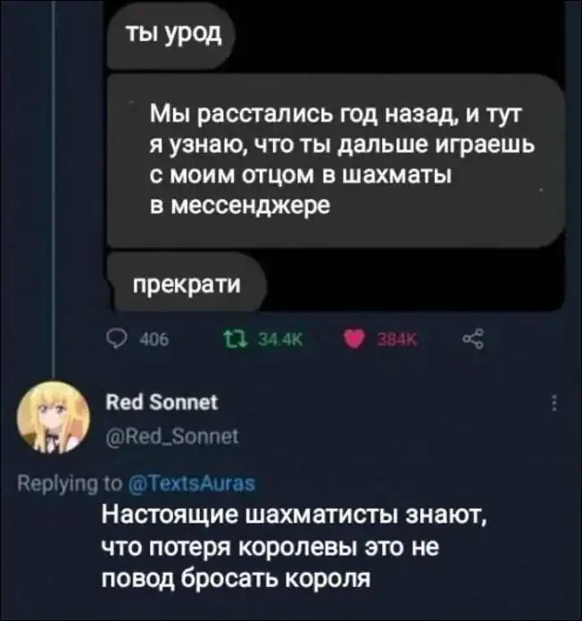Image resolution: width=582 pixels, height=621 pixels.
Task: Select the "прекрати" message bubble
Action: click(x=186, y=284)
